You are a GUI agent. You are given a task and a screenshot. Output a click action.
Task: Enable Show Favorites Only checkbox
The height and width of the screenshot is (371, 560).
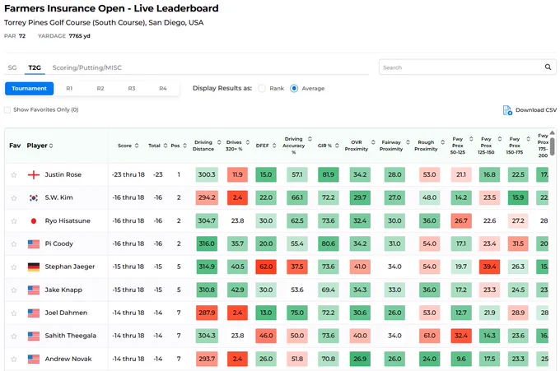[7, 110]
